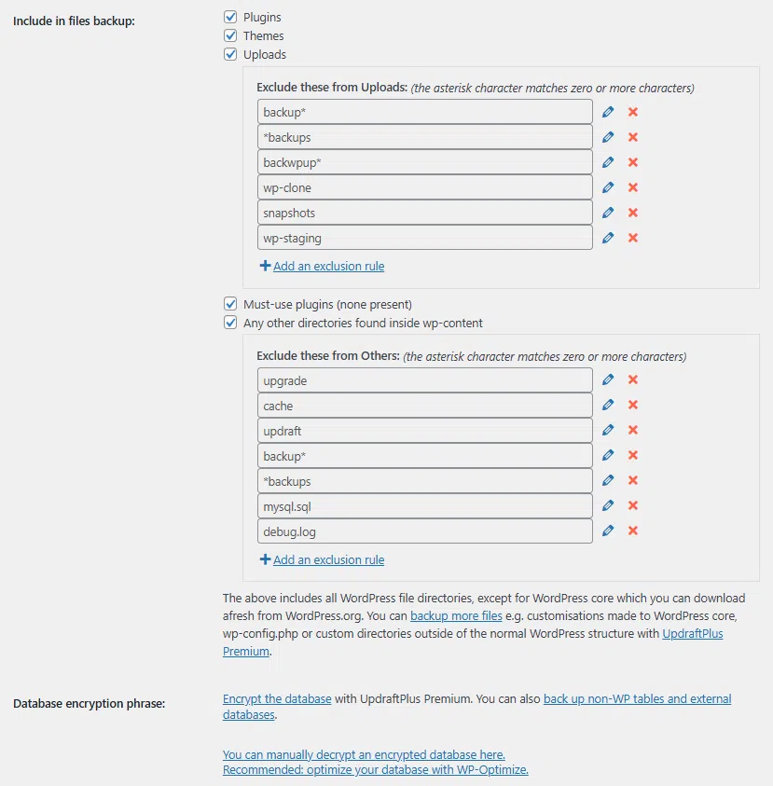This screenshot has width=773, height=786.
Task: Toggle Must-use plugins checkbox
Action: tap(230, 304)
